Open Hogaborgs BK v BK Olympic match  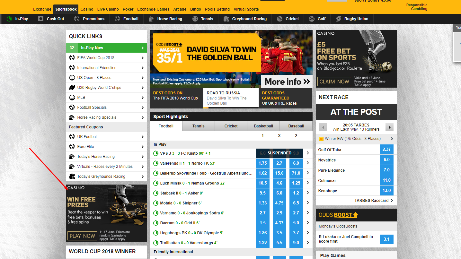point(191,233)
